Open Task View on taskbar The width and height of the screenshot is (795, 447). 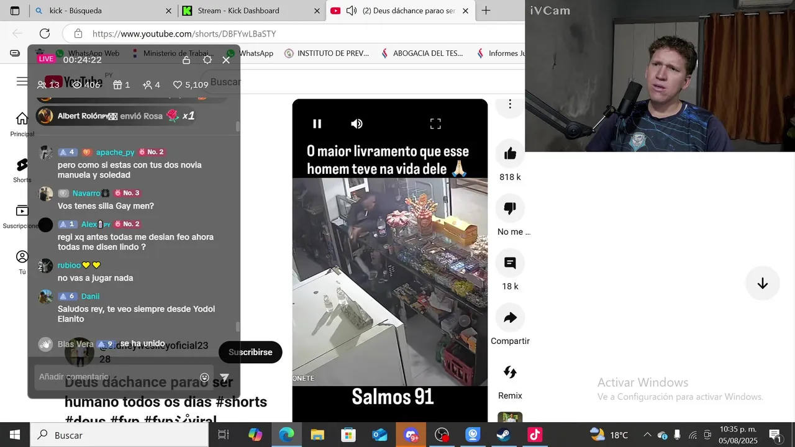[x=224, y=435]
